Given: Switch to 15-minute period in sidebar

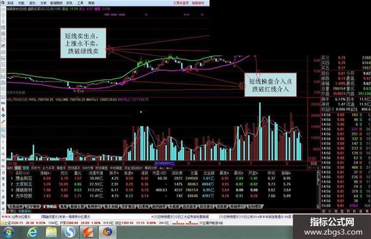Looking at the screenshot, I should [3, 154].
